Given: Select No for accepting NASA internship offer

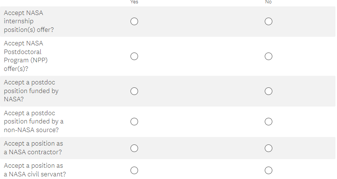Looking at the screenshot, I should [268, 21].
